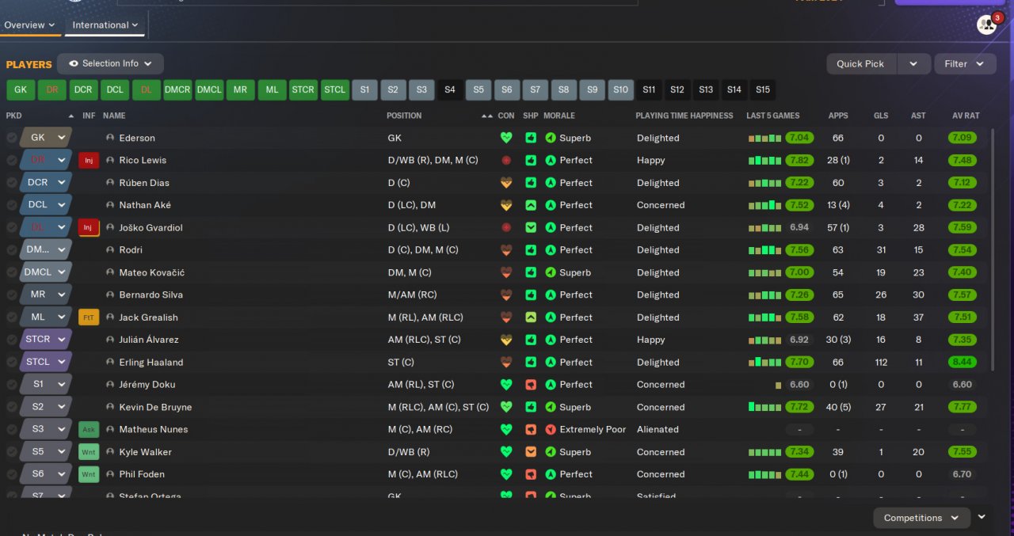Image resolution: width=1014 pixels, height=536 pixels.
Task: Click Rico Lewis's red condition icon
Action: (x=506, y=160)
